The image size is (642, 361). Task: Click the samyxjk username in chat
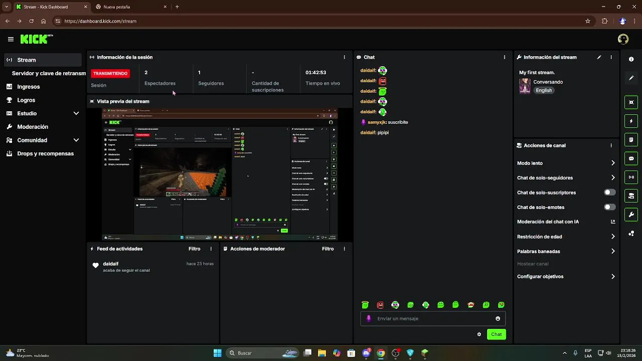pos(377,122)
